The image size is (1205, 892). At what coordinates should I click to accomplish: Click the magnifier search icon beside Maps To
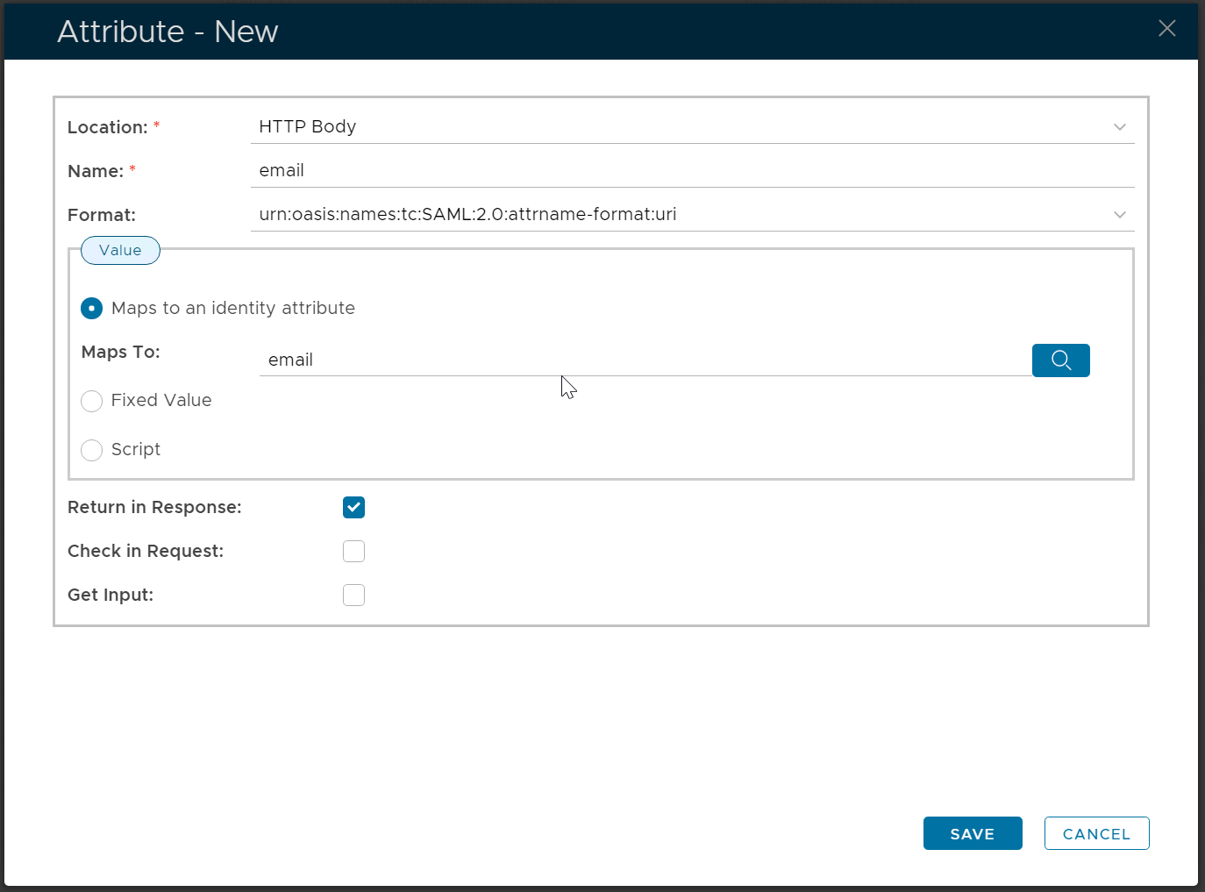(x=1060, y=360)
